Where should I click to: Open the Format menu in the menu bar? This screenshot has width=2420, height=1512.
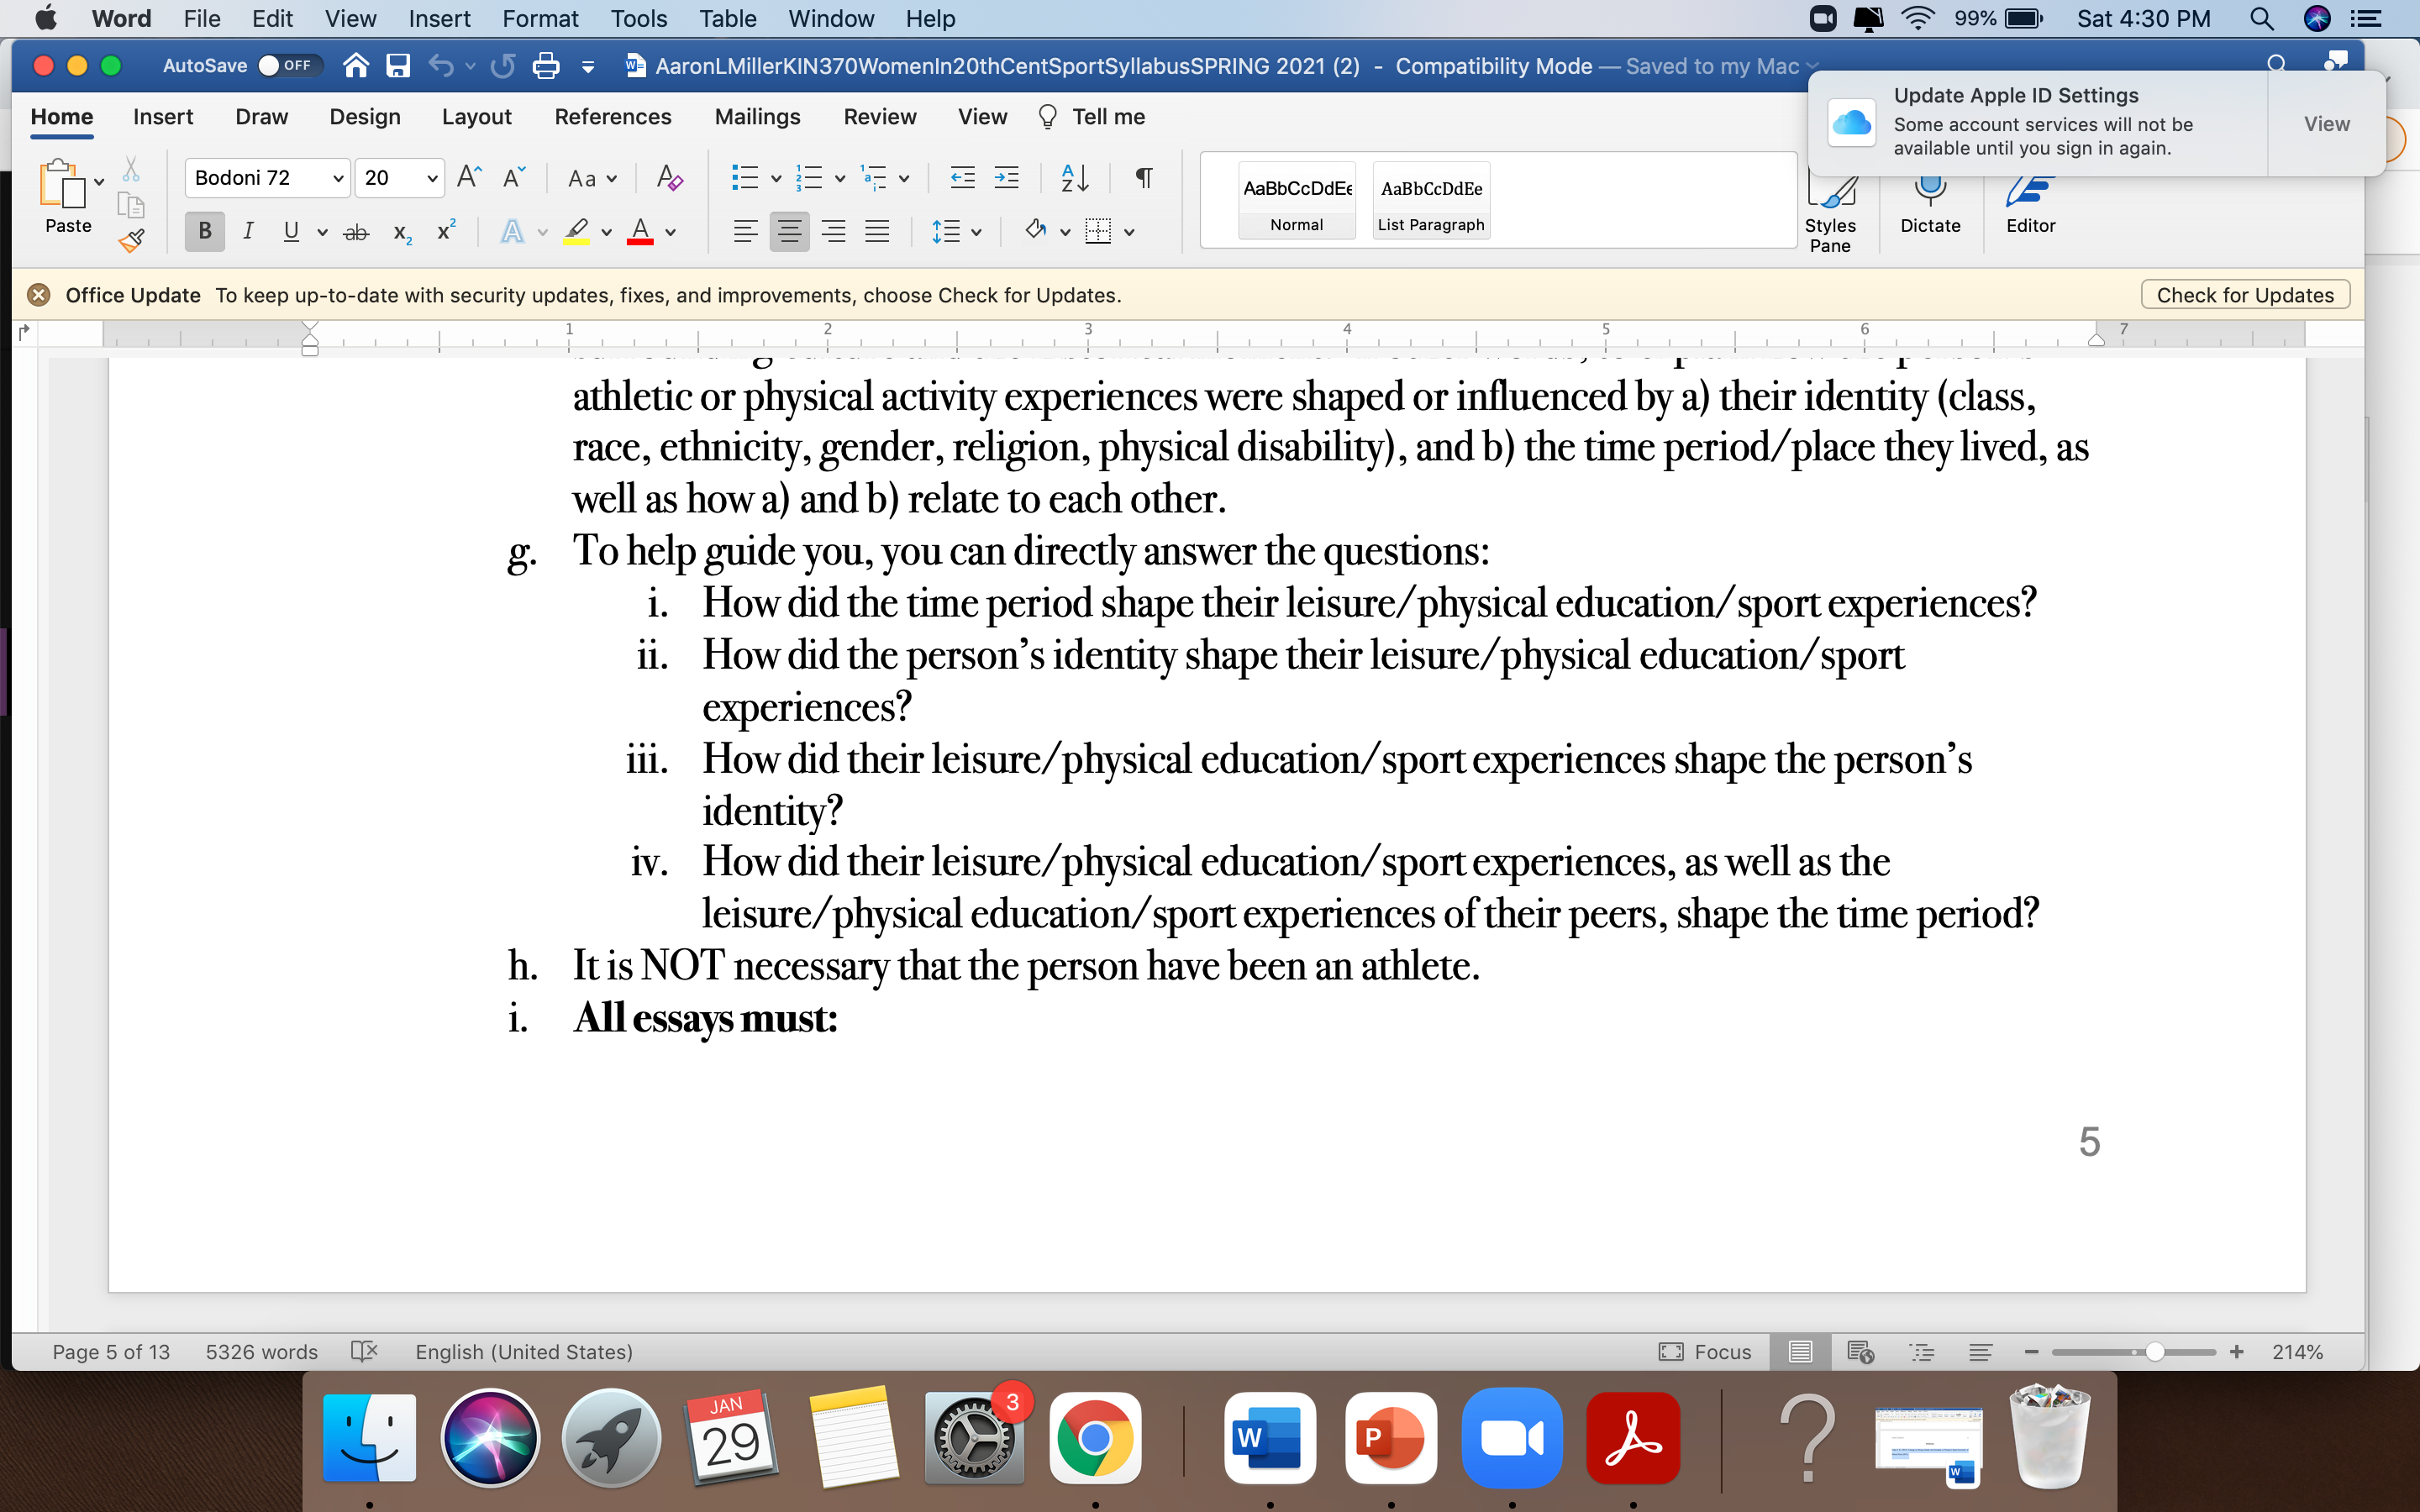[540, 18]
